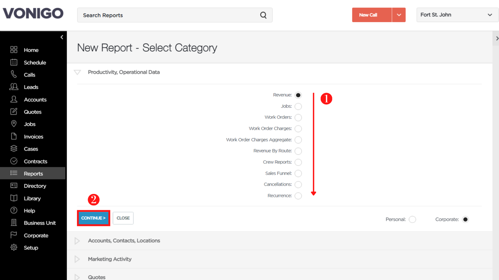Open Jobs using the map pin icon
Screen dimensions: 499x280
(x=14, y=124)
